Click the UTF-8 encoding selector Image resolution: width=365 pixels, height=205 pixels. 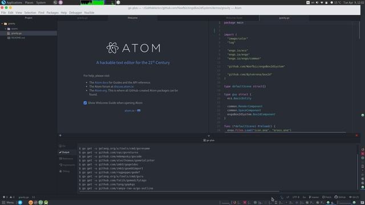[296, 197]
